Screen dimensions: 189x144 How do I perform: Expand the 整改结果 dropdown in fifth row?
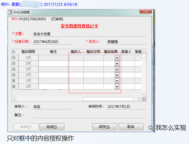point(117,81)
